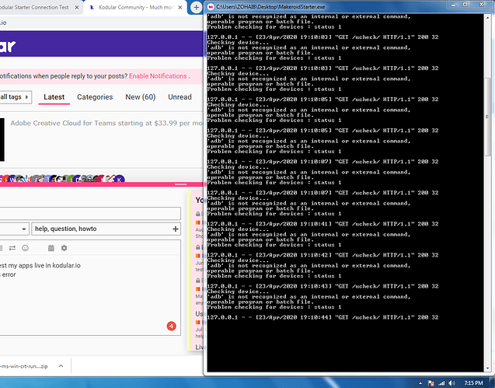
Task: Open the Unread topics tab
Action: 180,97
